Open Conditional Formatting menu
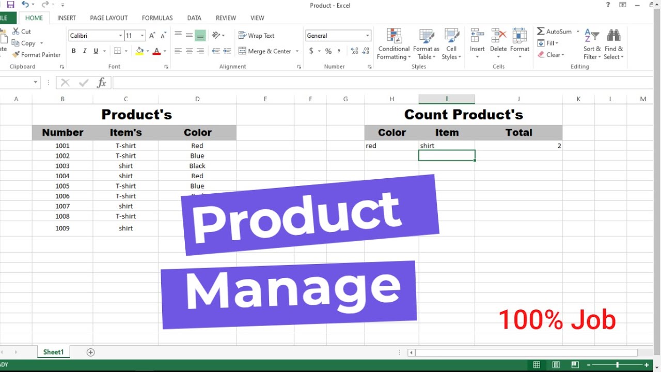 (394, 44)
